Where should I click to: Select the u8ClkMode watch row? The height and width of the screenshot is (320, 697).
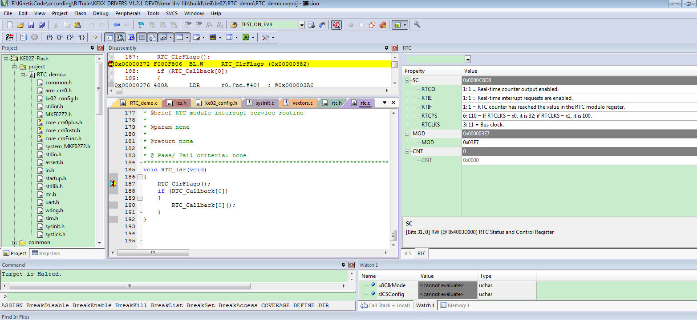(x=447, y=285)
